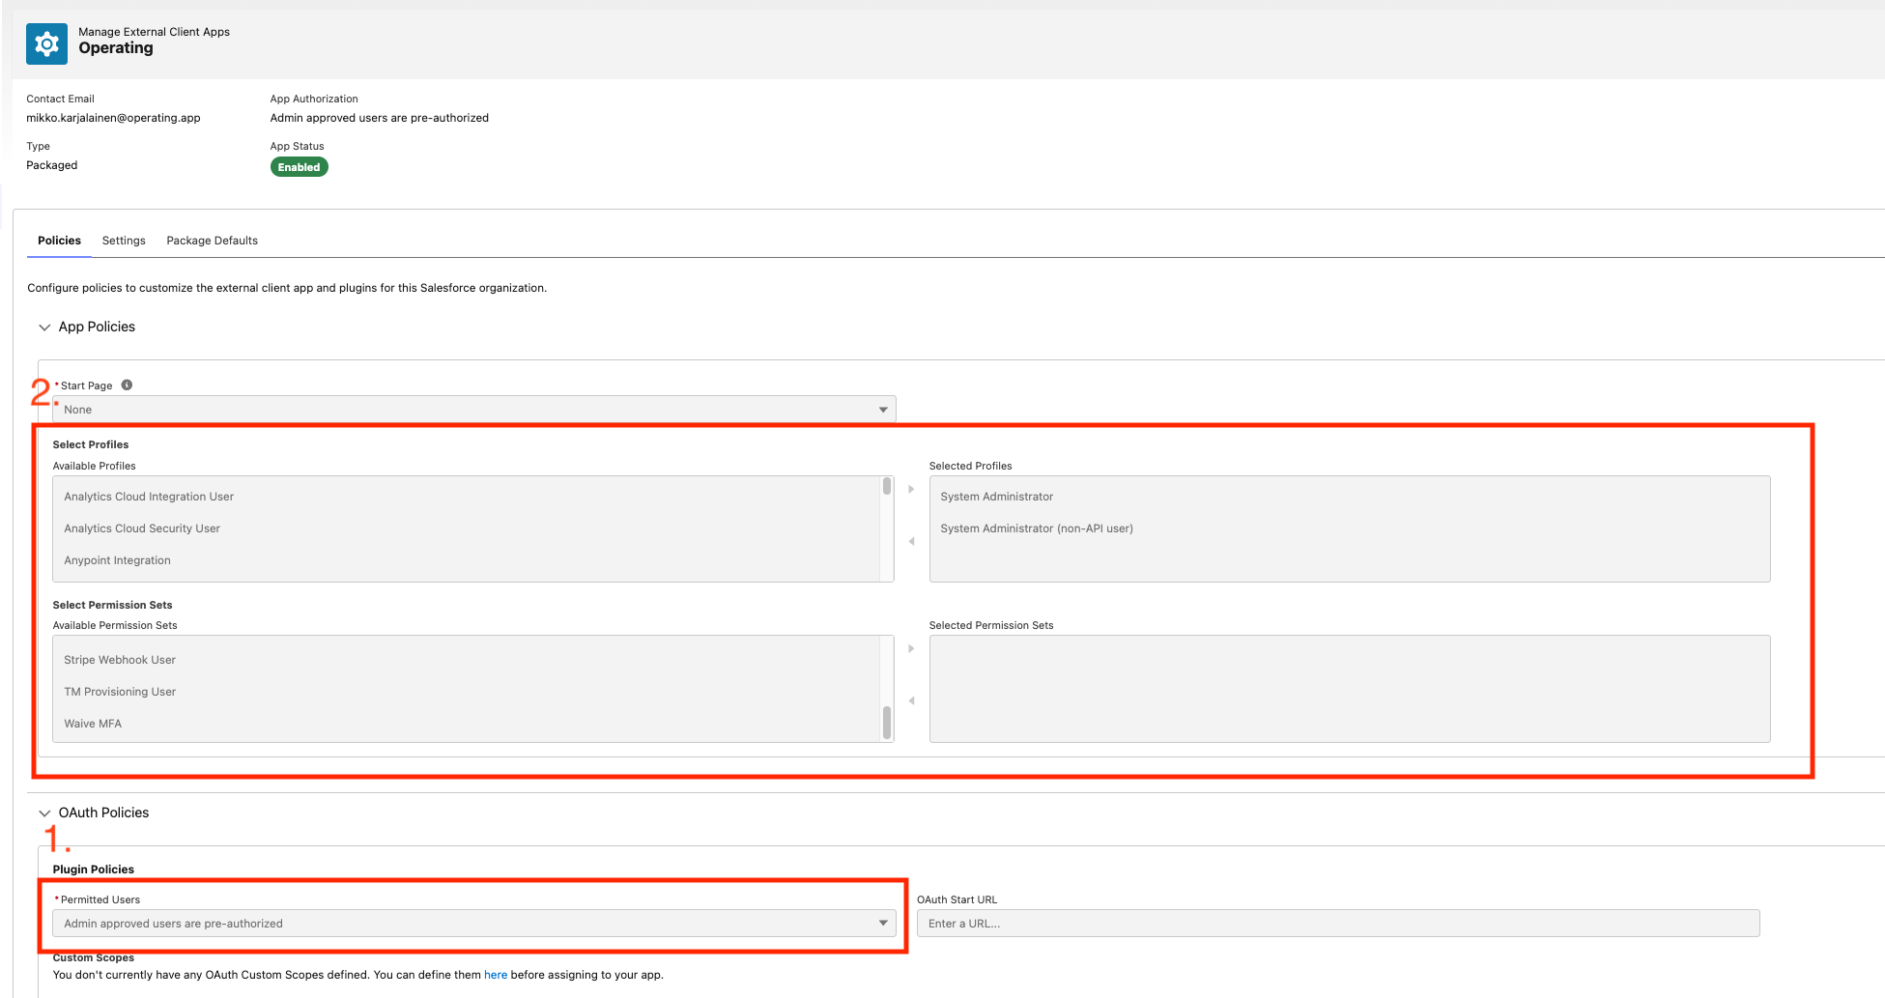Select Analytics Cloud Integration User profile

click(x=149, y=497)
